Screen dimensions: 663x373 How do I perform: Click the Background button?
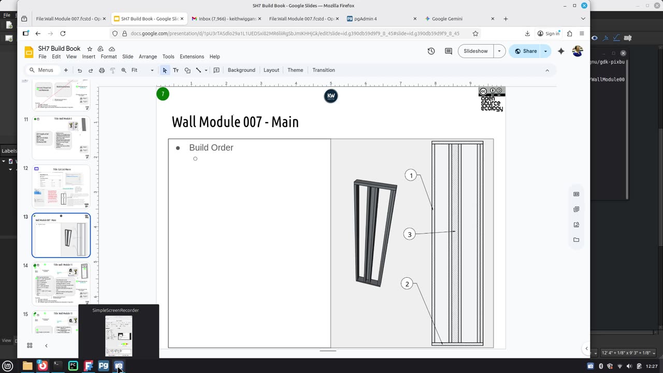pyautogui.click(x=241, y=70)
